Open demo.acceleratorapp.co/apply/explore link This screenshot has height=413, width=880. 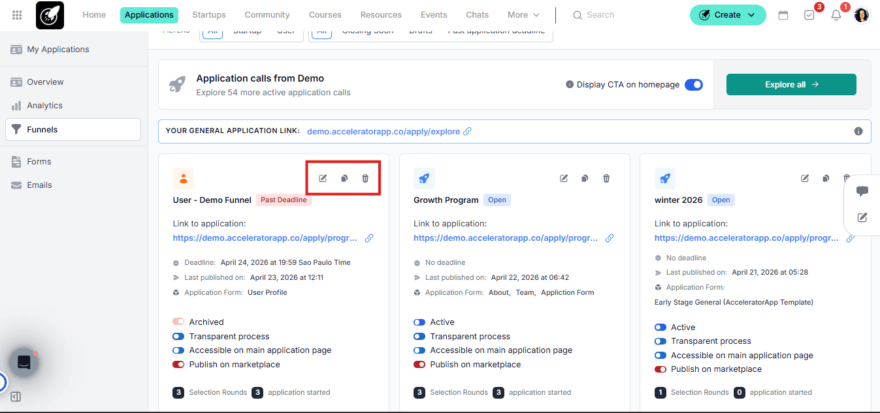click(383, 131)
